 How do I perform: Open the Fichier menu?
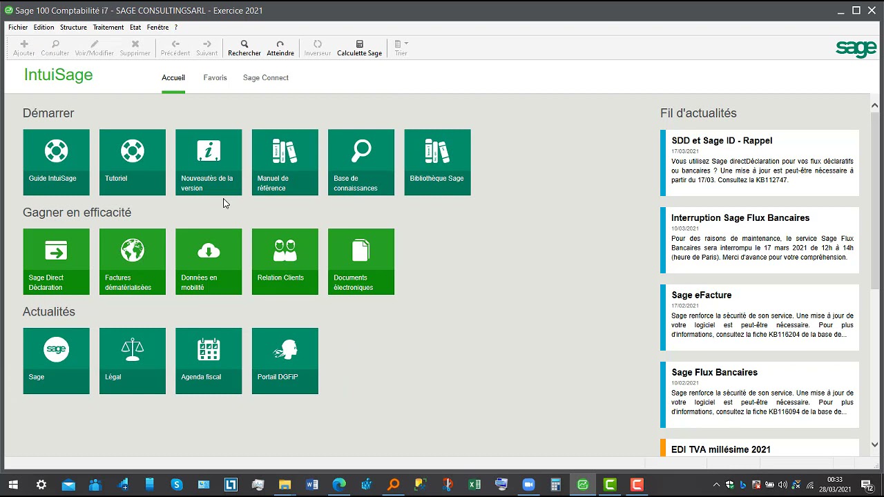point(18,28)
